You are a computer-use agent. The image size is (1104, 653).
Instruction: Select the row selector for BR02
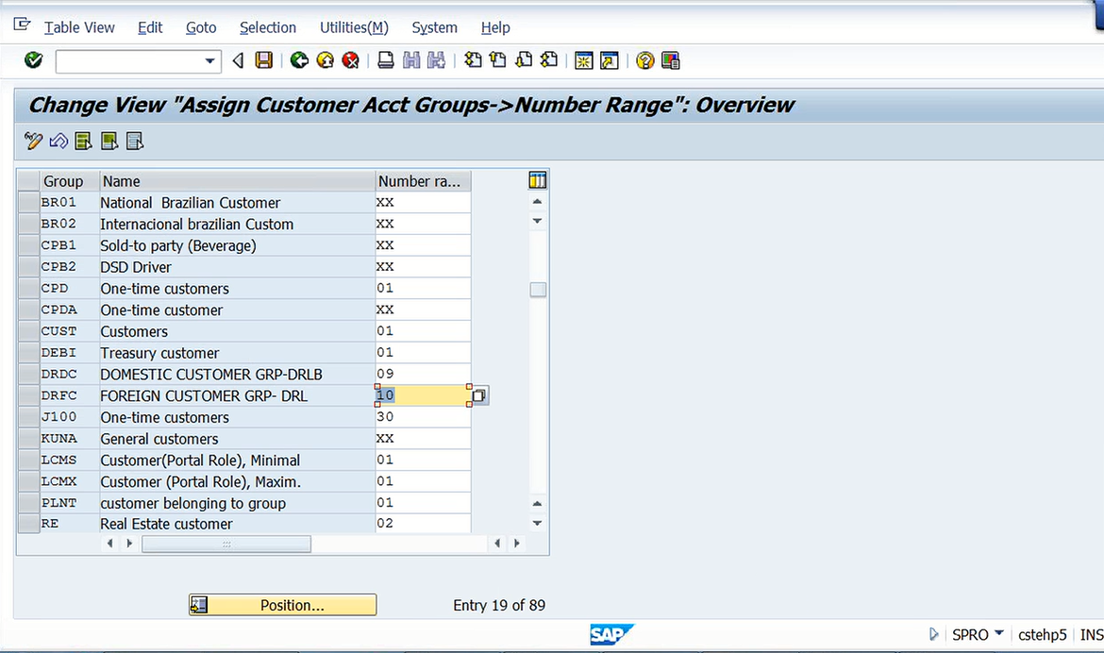coord(28,224)
